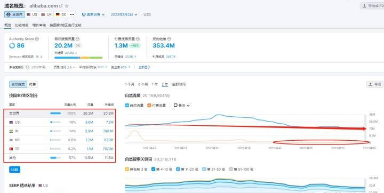384x193 pixels.
Task: Click US flag in country table
Action: point(11,122)
